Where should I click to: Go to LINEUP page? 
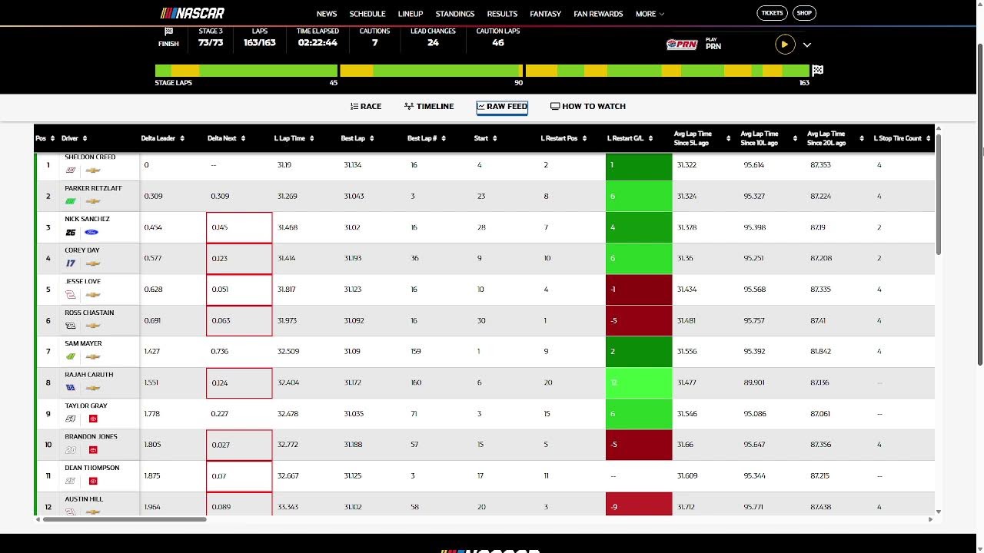411,14
